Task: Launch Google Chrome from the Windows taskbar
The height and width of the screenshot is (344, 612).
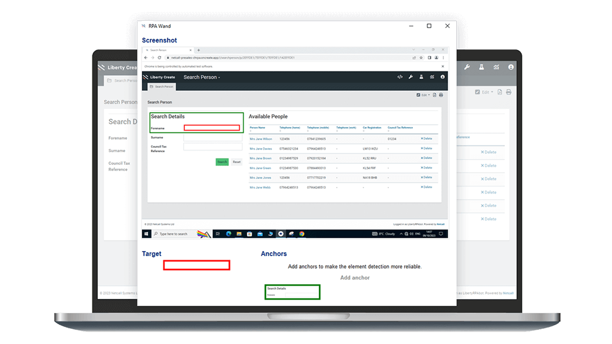Action: point(301,234)
